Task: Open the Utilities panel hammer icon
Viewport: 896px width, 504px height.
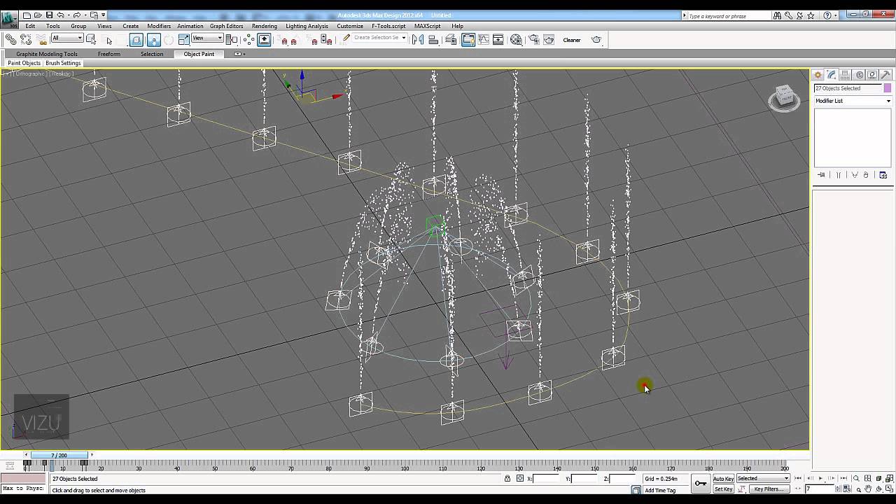Action: coord(885,75)
